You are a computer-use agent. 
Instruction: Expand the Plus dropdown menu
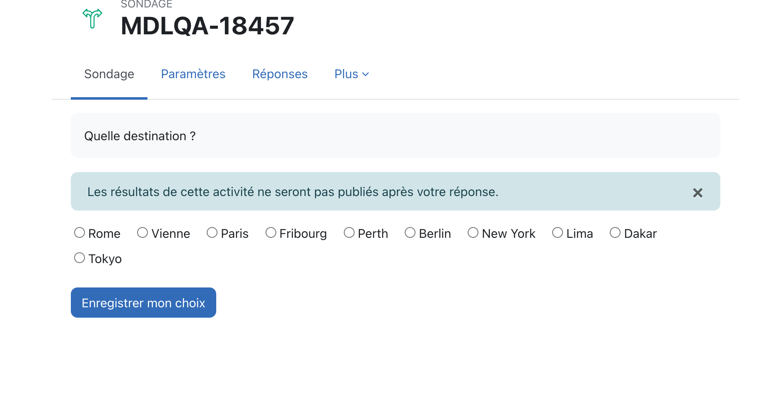pyautogui.click(x=351, y=74)
